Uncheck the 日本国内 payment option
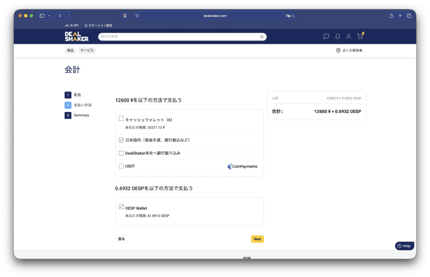The height and width of the screenshot is (277, 430). [x=121, y=140]
